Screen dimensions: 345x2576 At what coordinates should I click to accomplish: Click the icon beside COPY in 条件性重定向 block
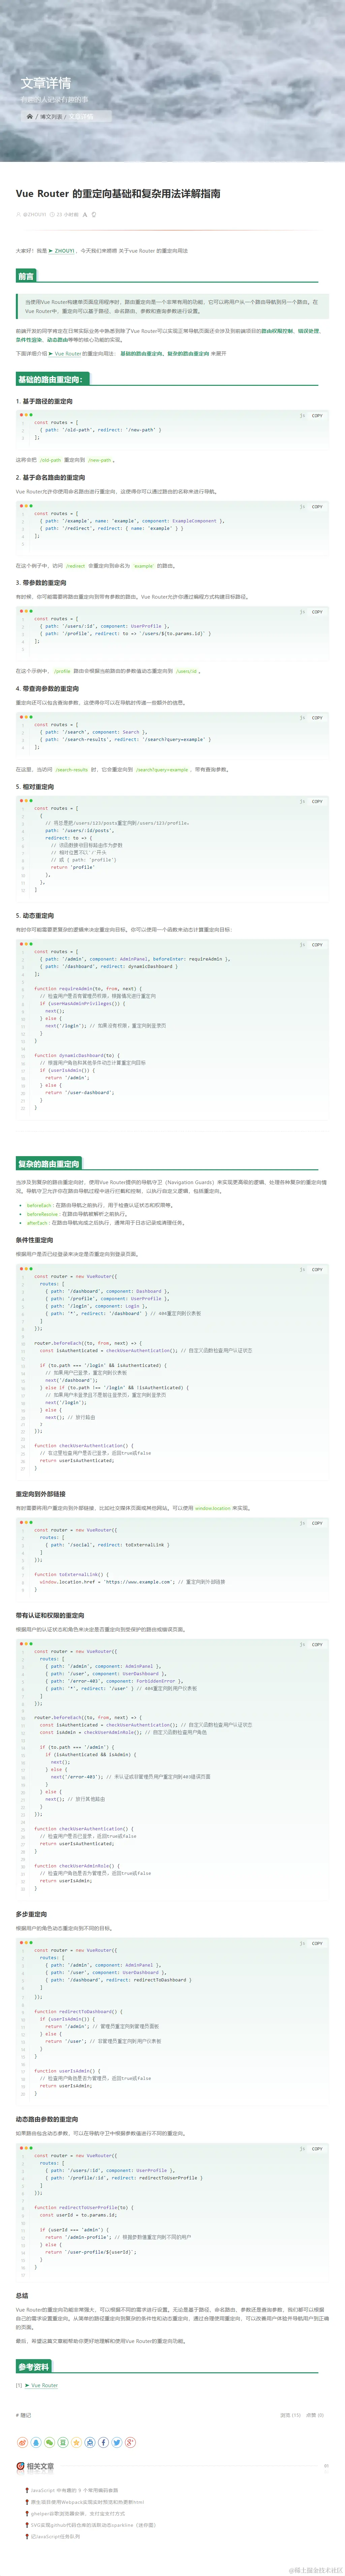(x=303, y=1269)
